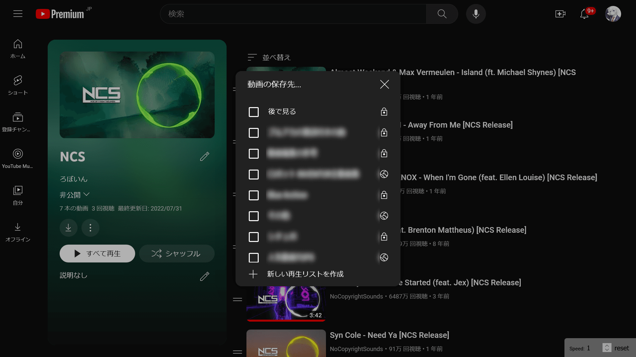The height and width of the screenshot is (357, 636).
Task: Check the fourth playlist checkbox in dialog
Action: [x=254, y=175]
